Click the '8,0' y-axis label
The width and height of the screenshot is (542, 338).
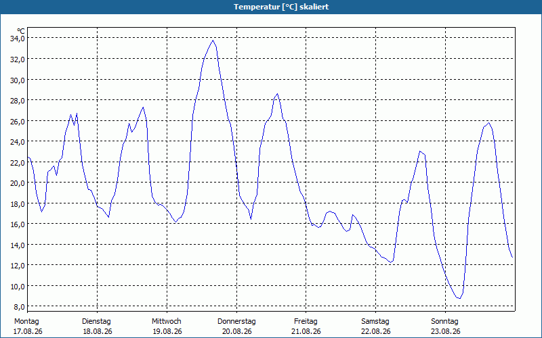pos(19,307)
